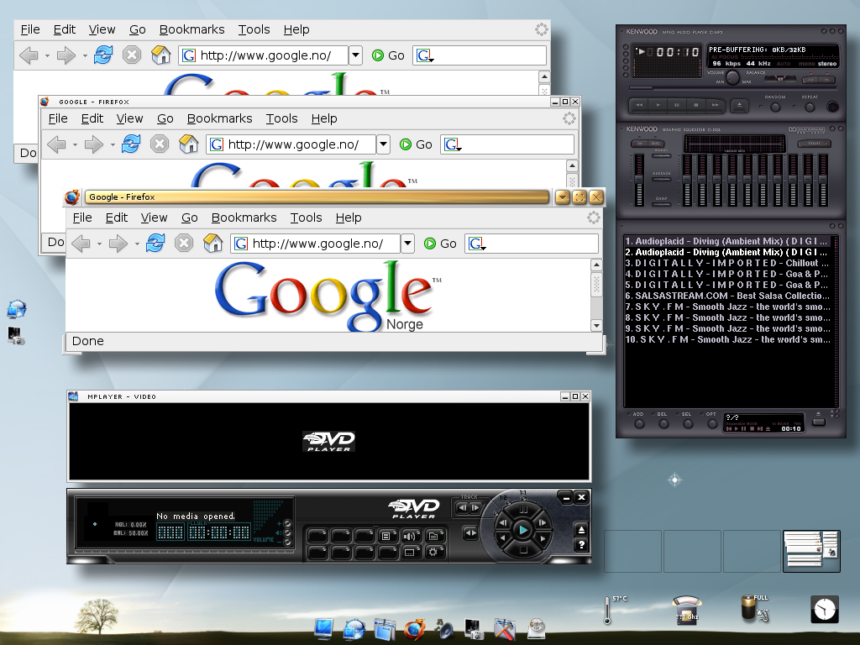Reload page in the middle Firefox window
860x645 pixels.
click(x=130, y=144)
